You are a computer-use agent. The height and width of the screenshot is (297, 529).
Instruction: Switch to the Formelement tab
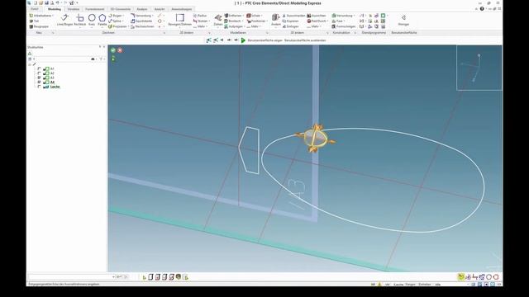[x=95, y=9]
